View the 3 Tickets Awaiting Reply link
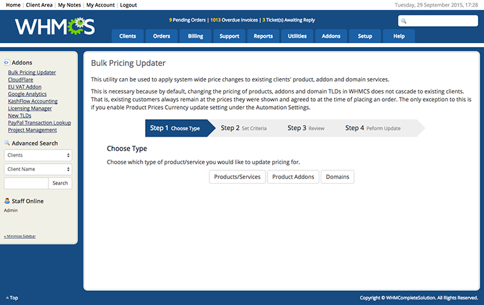 [288, 20]
